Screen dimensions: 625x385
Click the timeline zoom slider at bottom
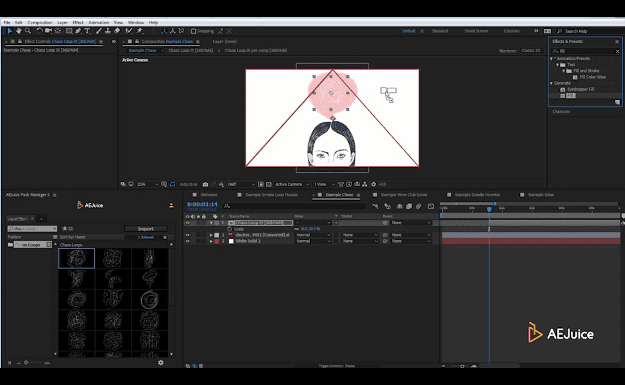[462, 366]
